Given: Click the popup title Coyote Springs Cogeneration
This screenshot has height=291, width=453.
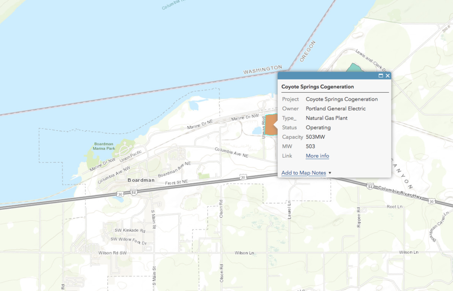Looking at the screenshot, I should (318, 87).
